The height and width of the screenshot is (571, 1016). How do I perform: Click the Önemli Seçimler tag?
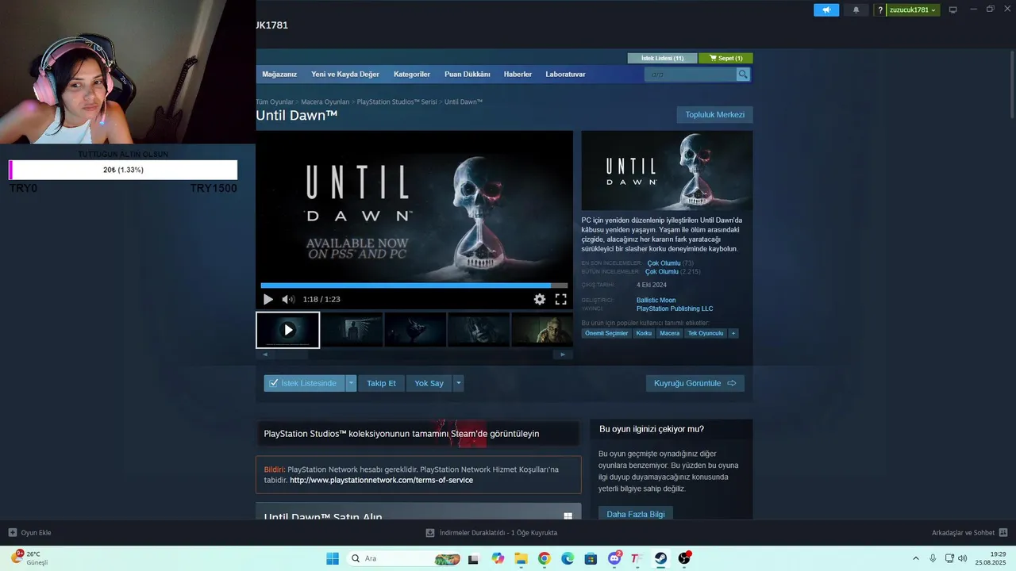tap(606, 333)
